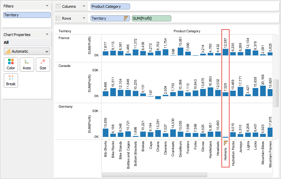
Task: Open the Break property button
Action: click(11, 80)
